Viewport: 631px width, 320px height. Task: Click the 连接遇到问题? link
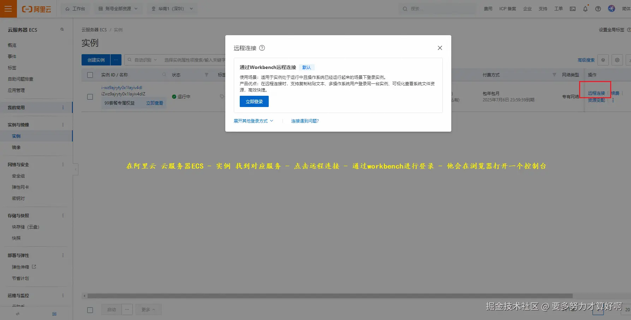click(x=305, y=121)
